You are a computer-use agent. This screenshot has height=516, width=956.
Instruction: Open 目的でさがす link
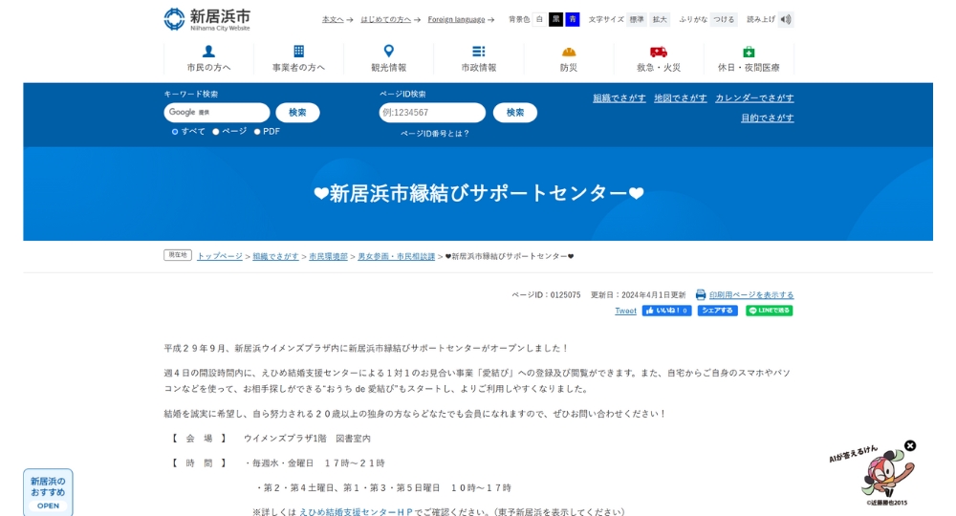tap(768, 118)
